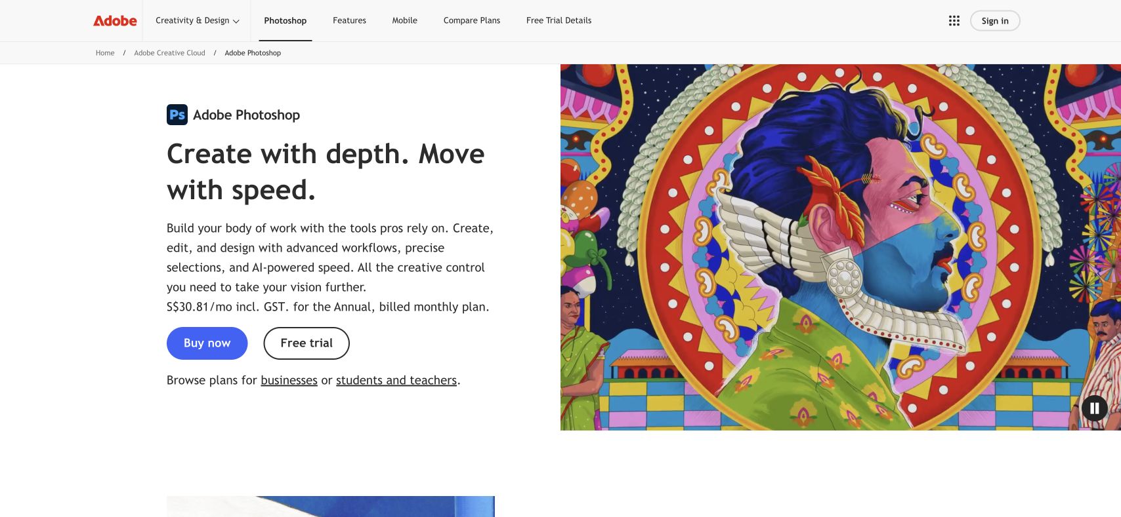Open Compare Plans in the navigation
The image size is (1121, 517).
point(472,21)
